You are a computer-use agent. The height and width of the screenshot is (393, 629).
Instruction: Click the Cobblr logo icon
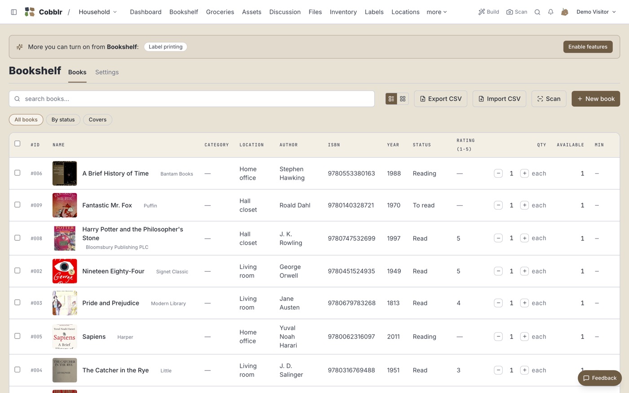30,12
